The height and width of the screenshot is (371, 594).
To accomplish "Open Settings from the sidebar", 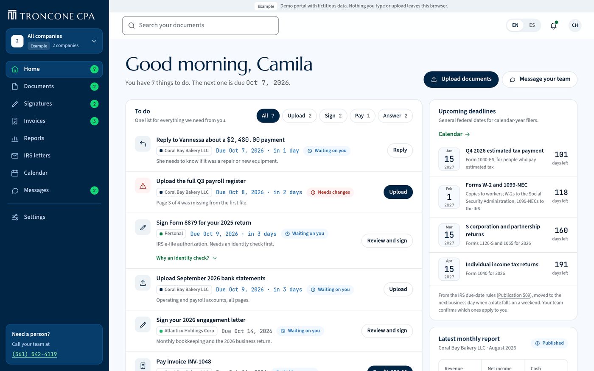I will coord(54,217).
